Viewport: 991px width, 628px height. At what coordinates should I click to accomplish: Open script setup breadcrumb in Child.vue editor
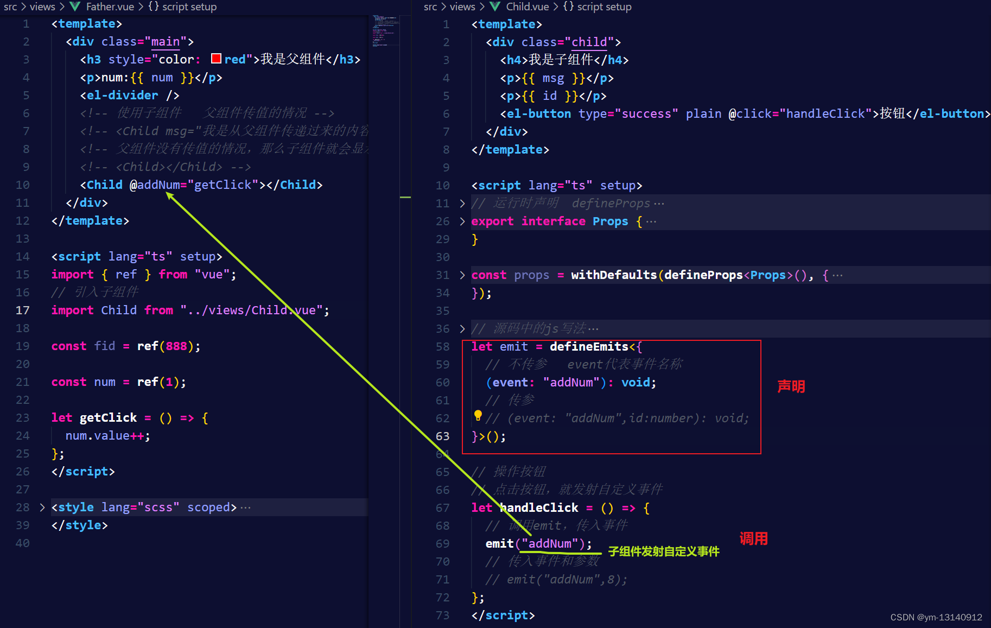(604, 7)
